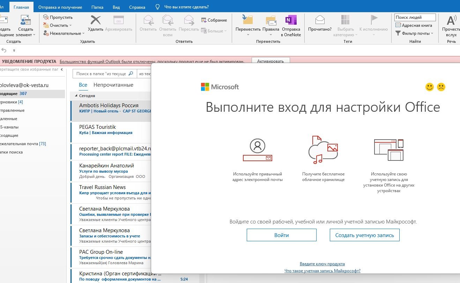The width and height of the screenshot is (460, 283).
Task: Click the Forward icon
Action: (x=189, y=20)
